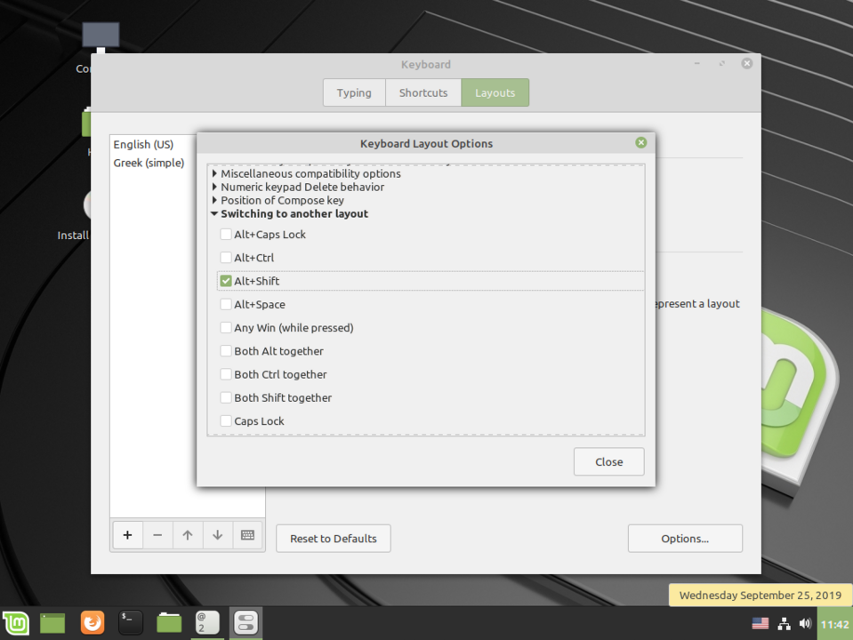This screenshot has height=640, width=853.
Task: Uncheck the Alt+Shift checkbox
Action: point(226,281)
